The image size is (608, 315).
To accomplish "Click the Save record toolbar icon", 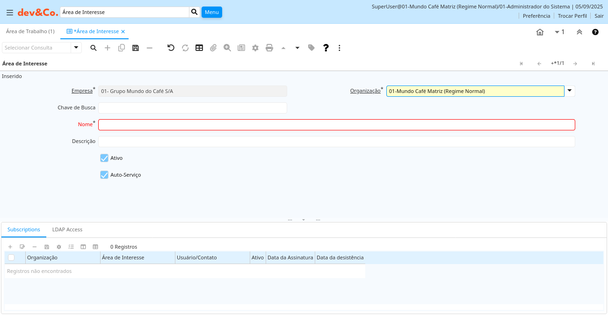I will (136, 48).
